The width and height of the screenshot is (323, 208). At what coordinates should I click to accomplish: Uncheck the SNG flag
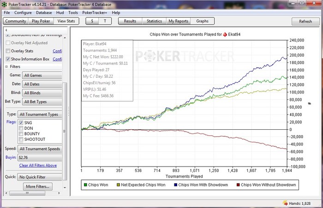tap(21, 123)
